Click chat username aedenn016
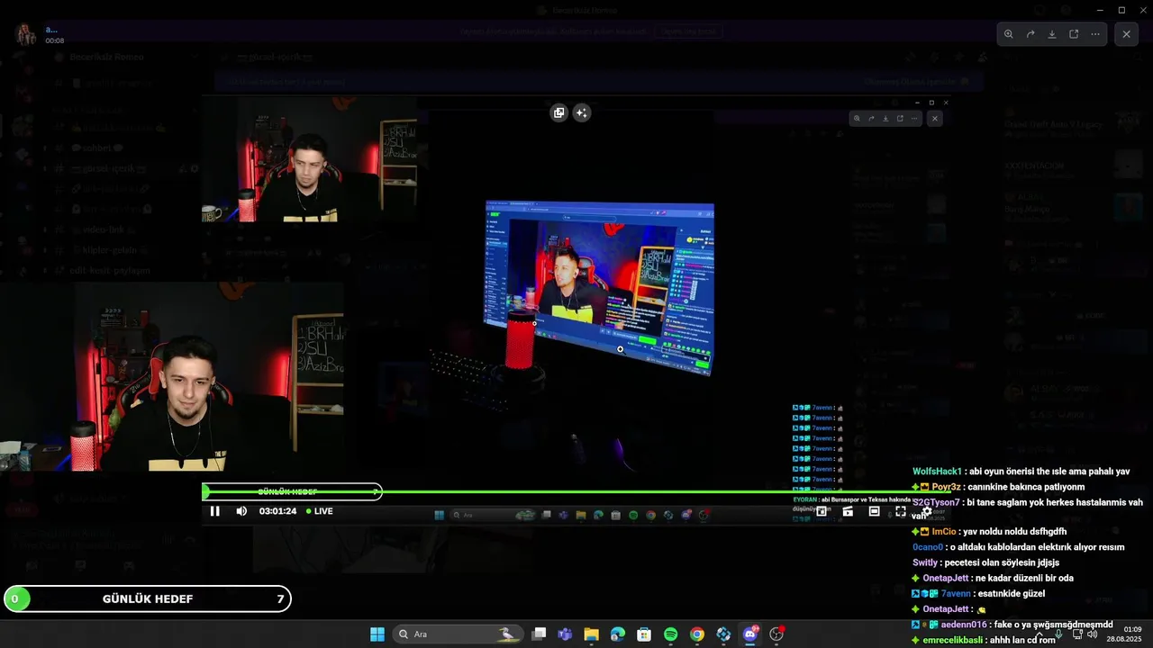 964,625
